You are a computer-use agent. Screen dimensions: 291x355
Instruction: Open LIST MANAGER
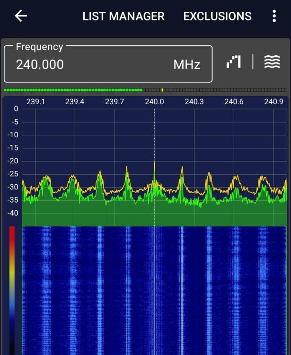point(123,16)
